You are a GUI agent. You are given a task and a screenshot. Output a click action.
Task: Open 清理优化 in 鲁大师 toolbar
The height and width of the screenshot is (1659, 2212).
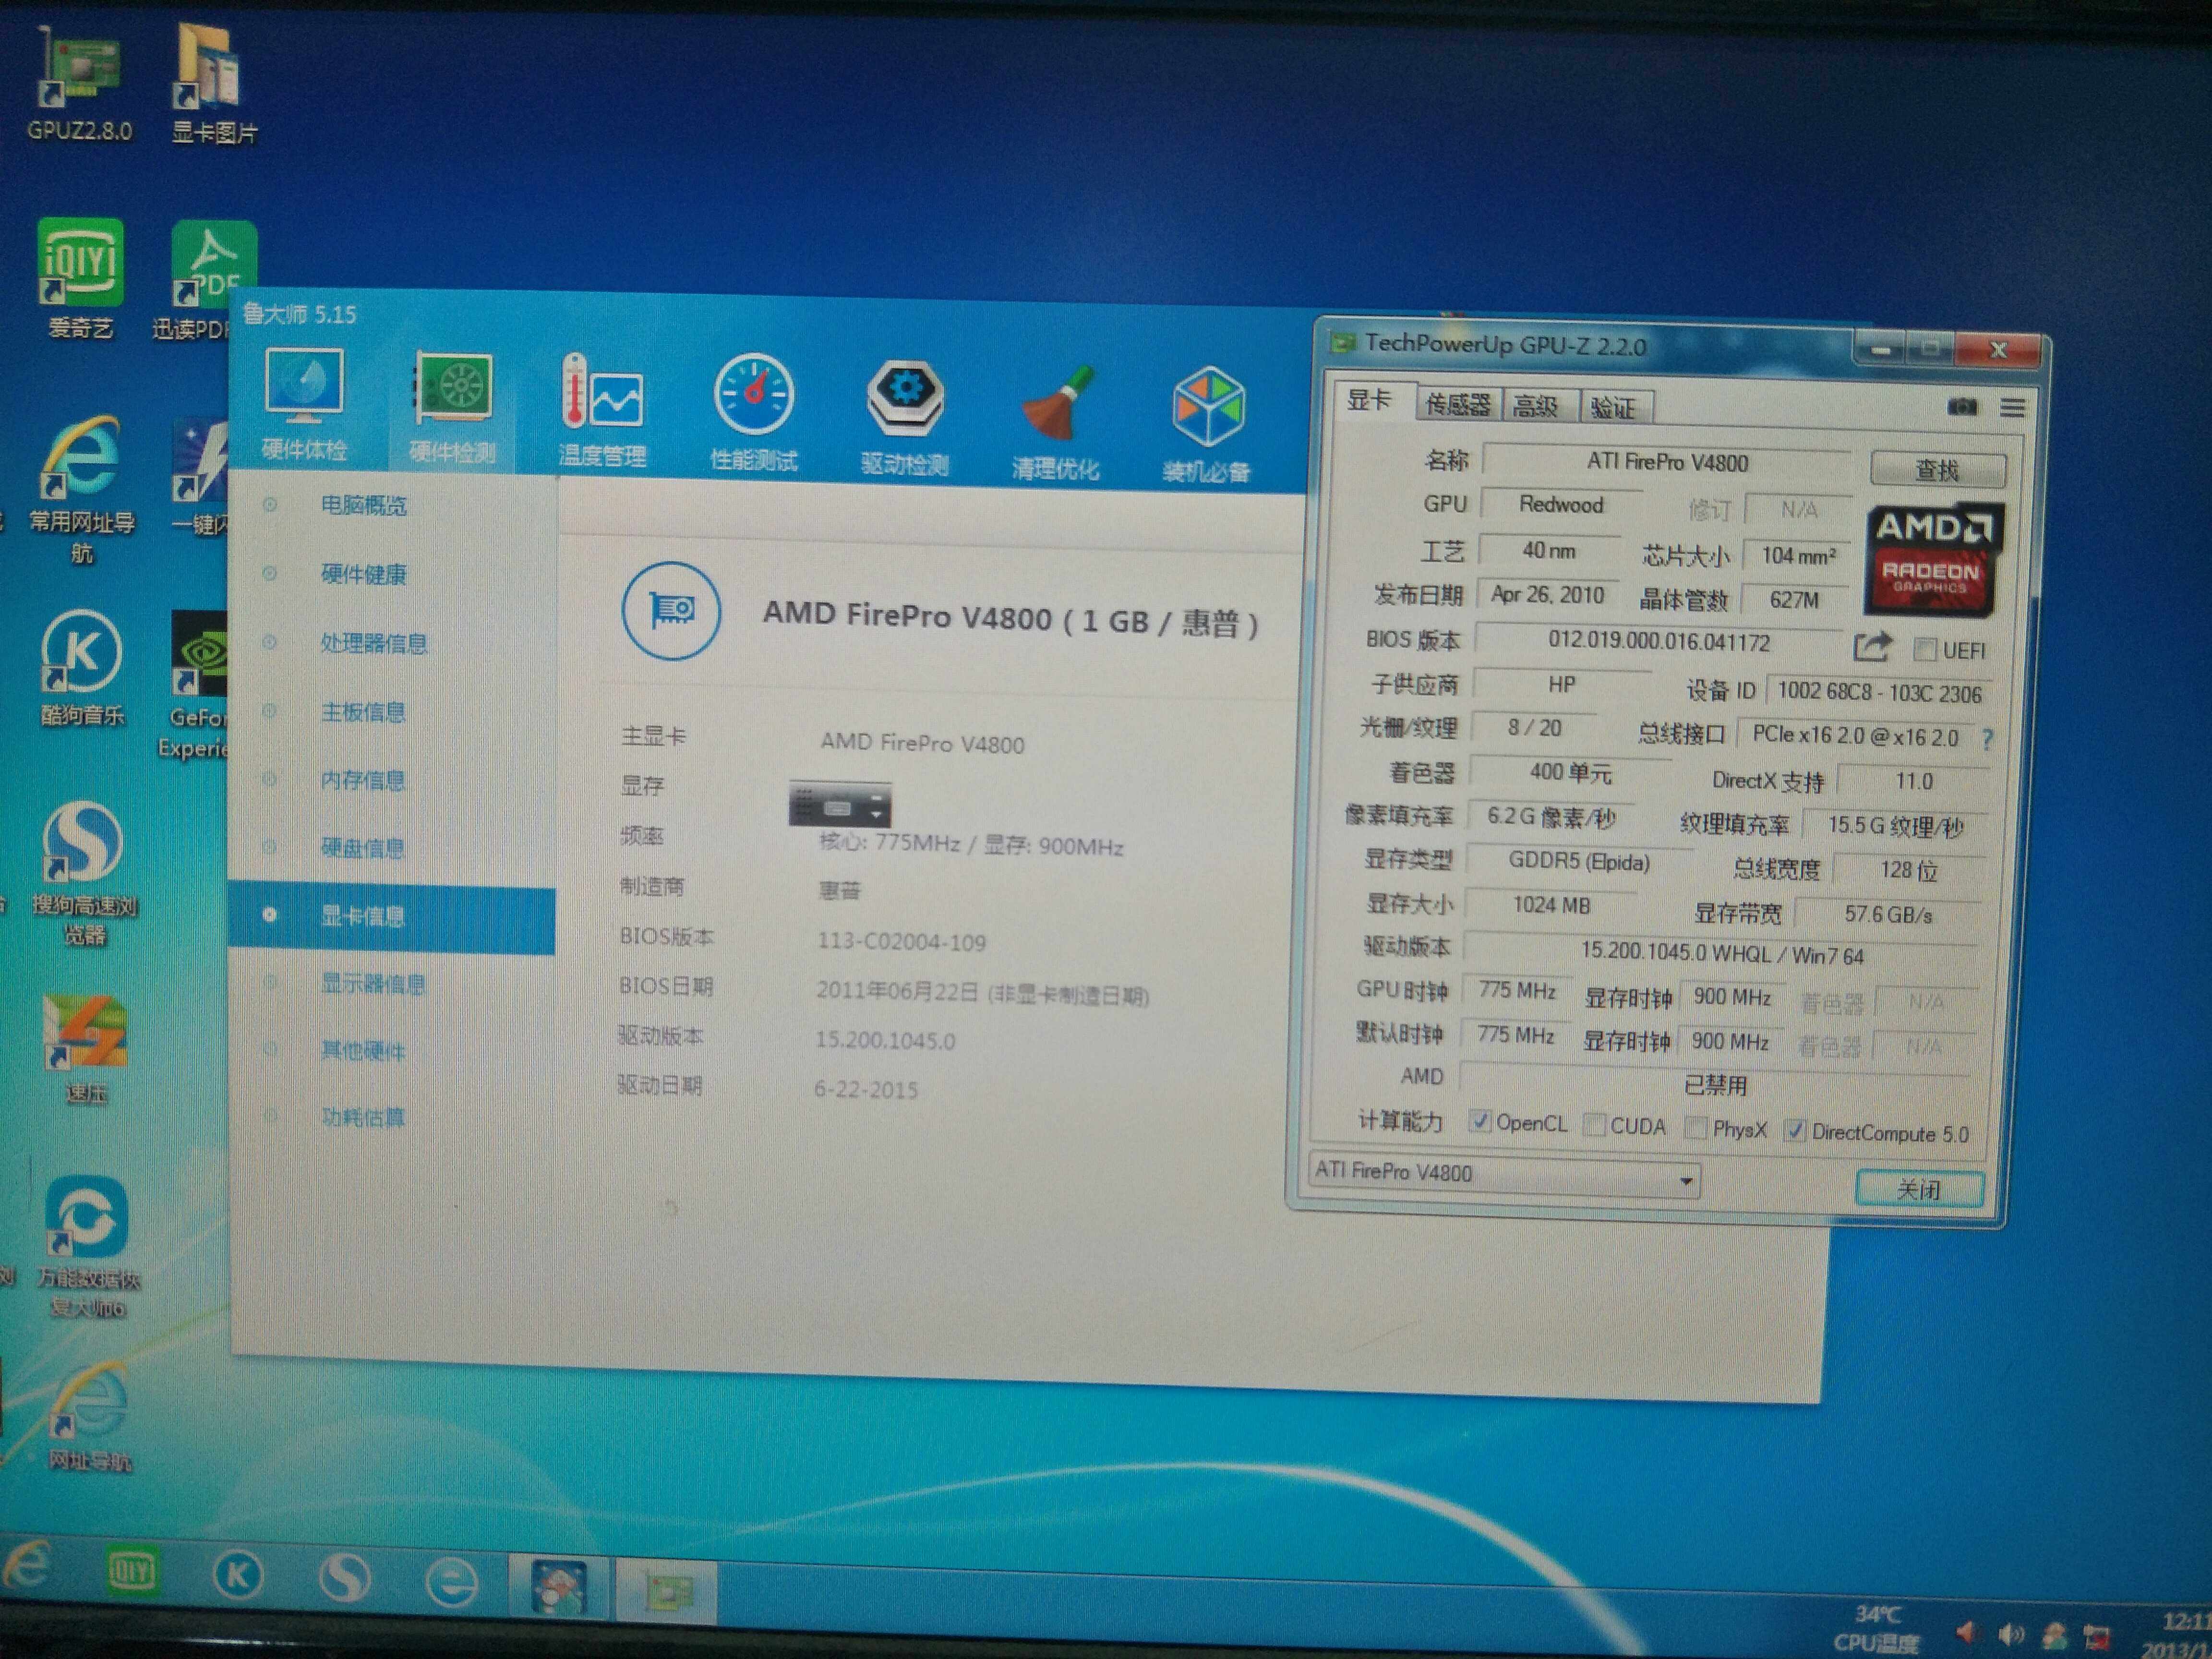[1056, 423]
